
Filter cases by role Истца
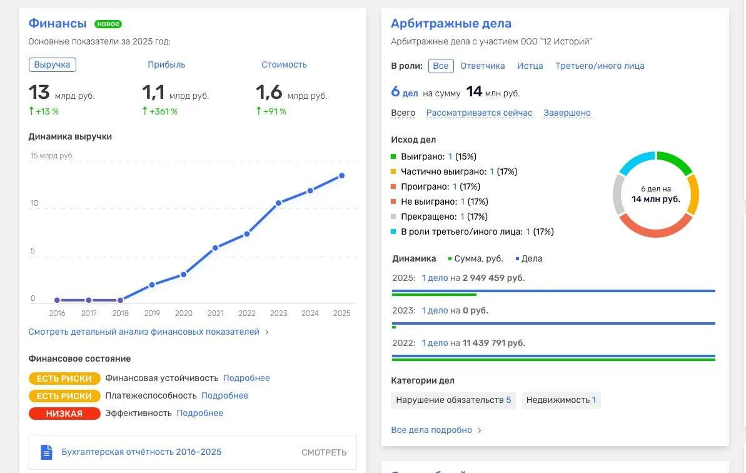[530, 66]
